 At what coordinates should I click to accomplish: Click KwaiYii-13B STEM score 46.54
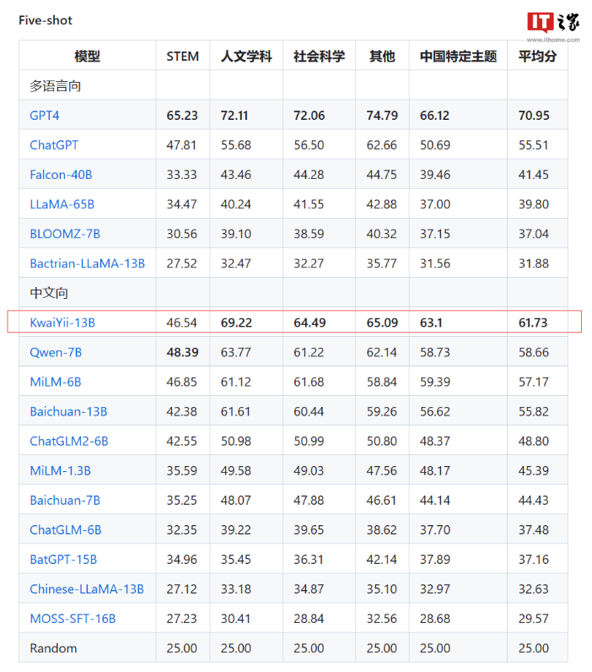pyautogui.click(x=182, y=322)
